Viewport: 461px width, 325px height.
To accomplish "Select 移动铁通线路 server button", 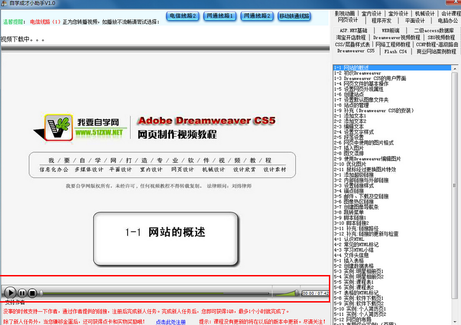I will point(294,16).
